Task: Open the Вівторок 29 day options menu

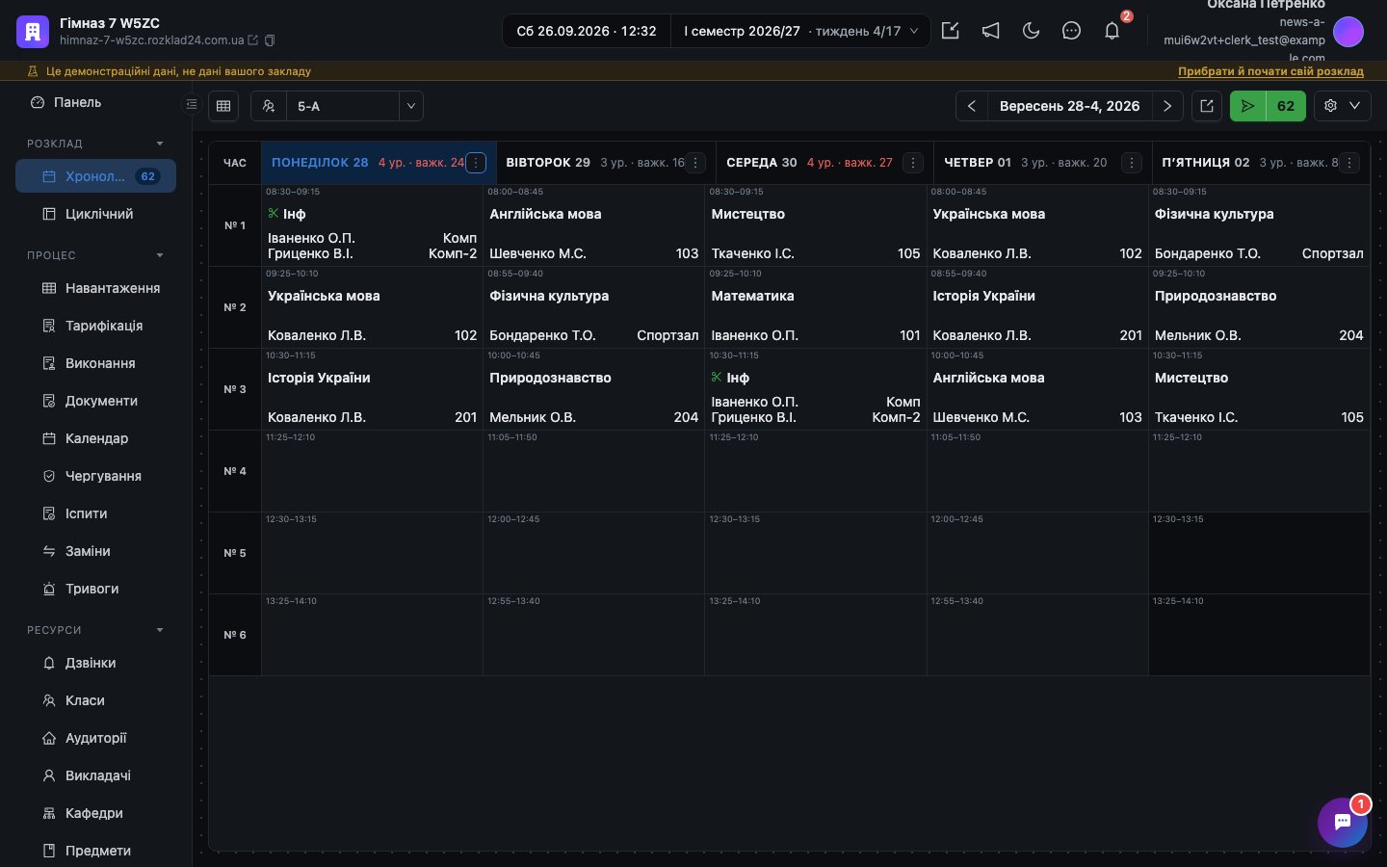Action: [x=695, y=163]
